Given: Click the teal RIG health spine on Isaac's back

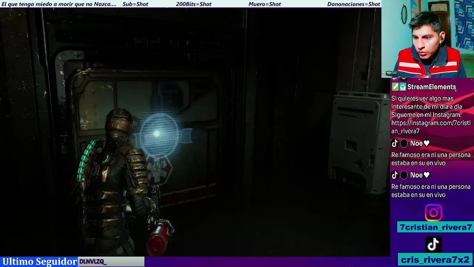Looking at the screenshot, I should click(x=86, y=160).
